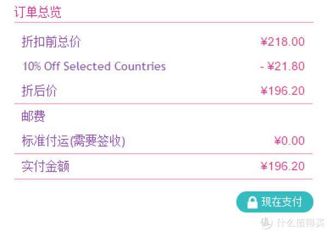Click the lock icon on pay button
The width and height of the screenshot is (327, 232).
(252, 202)
